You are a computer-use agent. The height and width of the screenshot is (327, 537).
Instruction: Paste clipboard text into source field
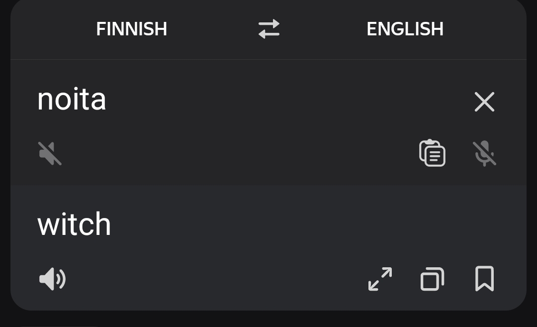coord(432,153)
